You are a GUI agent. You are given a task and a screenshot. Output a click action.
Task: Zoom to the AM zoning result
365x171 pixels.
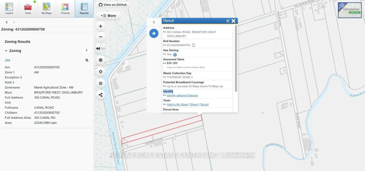coord(87,60)
